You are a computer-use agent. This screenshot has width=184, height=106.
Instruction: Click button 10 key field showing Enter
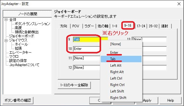point(87,49)
